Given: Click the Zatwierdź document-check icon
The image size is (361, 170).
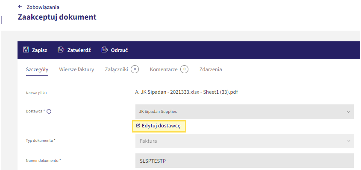Looking at the screenshot, I should click(x=61, y=49).
